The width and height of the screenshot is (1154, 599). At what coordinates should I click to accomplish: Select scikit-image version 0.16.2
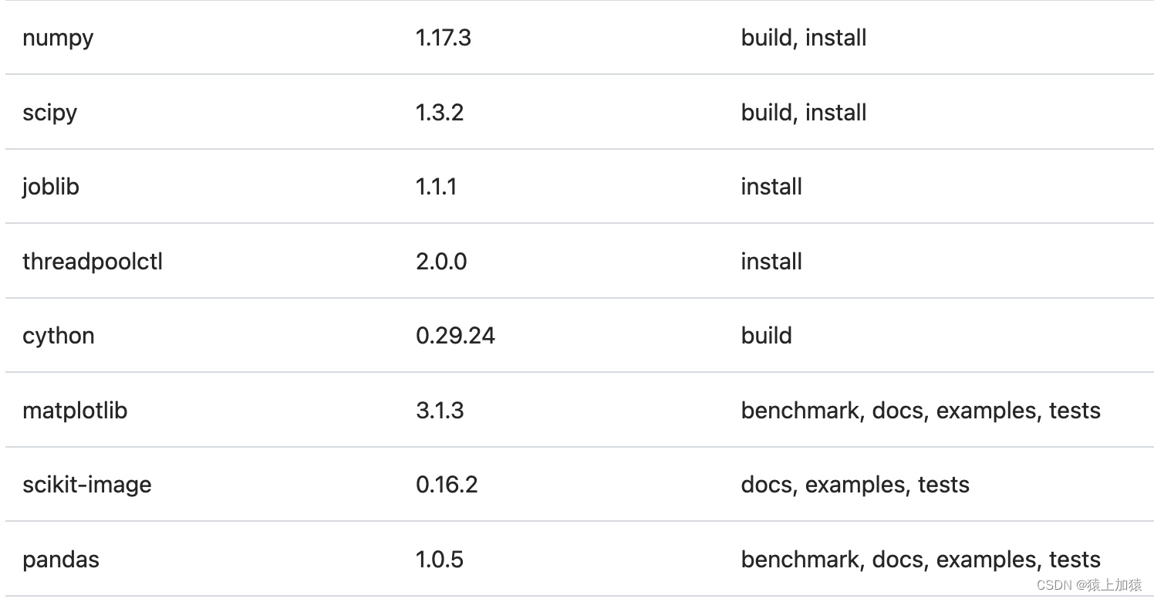click(447, 485)
